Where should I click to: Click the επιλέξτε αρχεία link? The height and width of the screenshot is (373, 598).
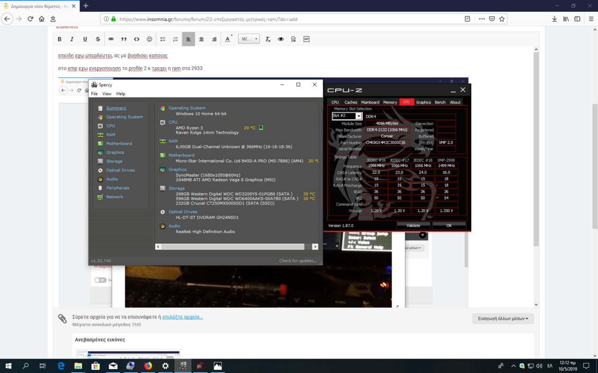coord(183,317)
